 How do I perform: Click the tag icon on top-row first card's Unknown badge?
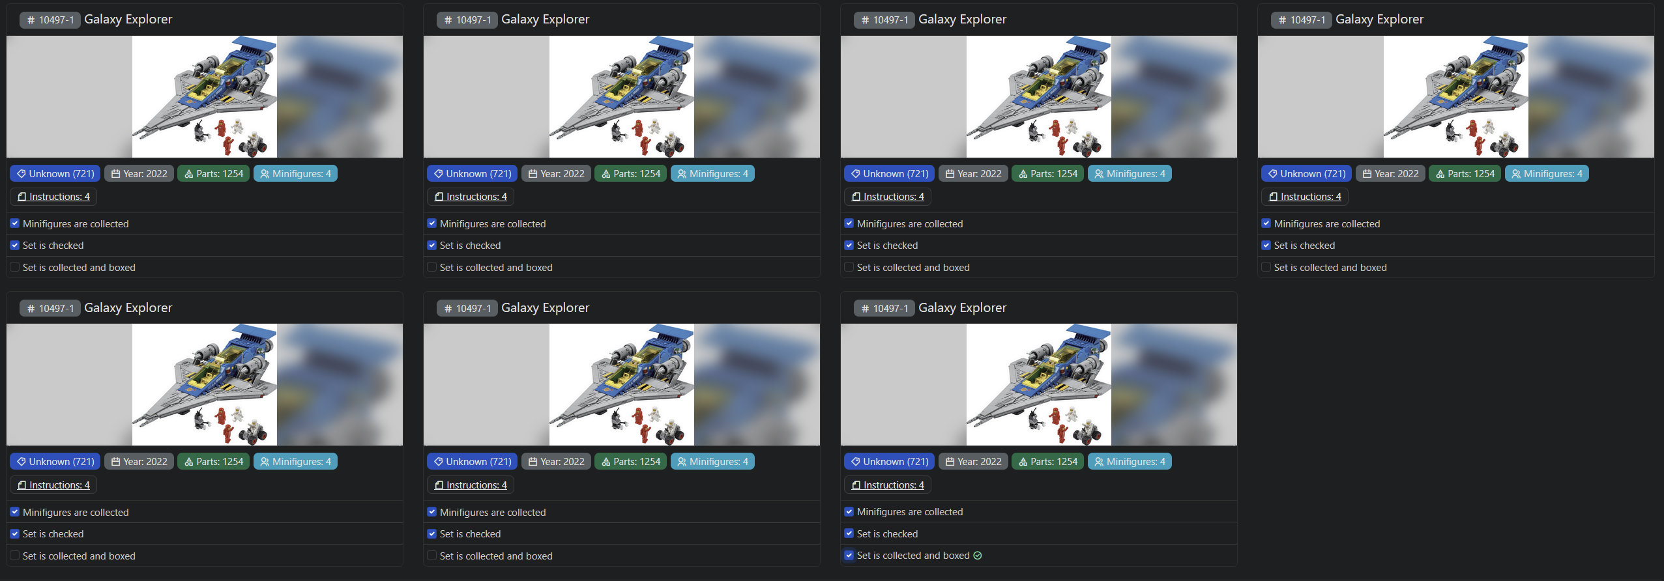tap(22, 174)
